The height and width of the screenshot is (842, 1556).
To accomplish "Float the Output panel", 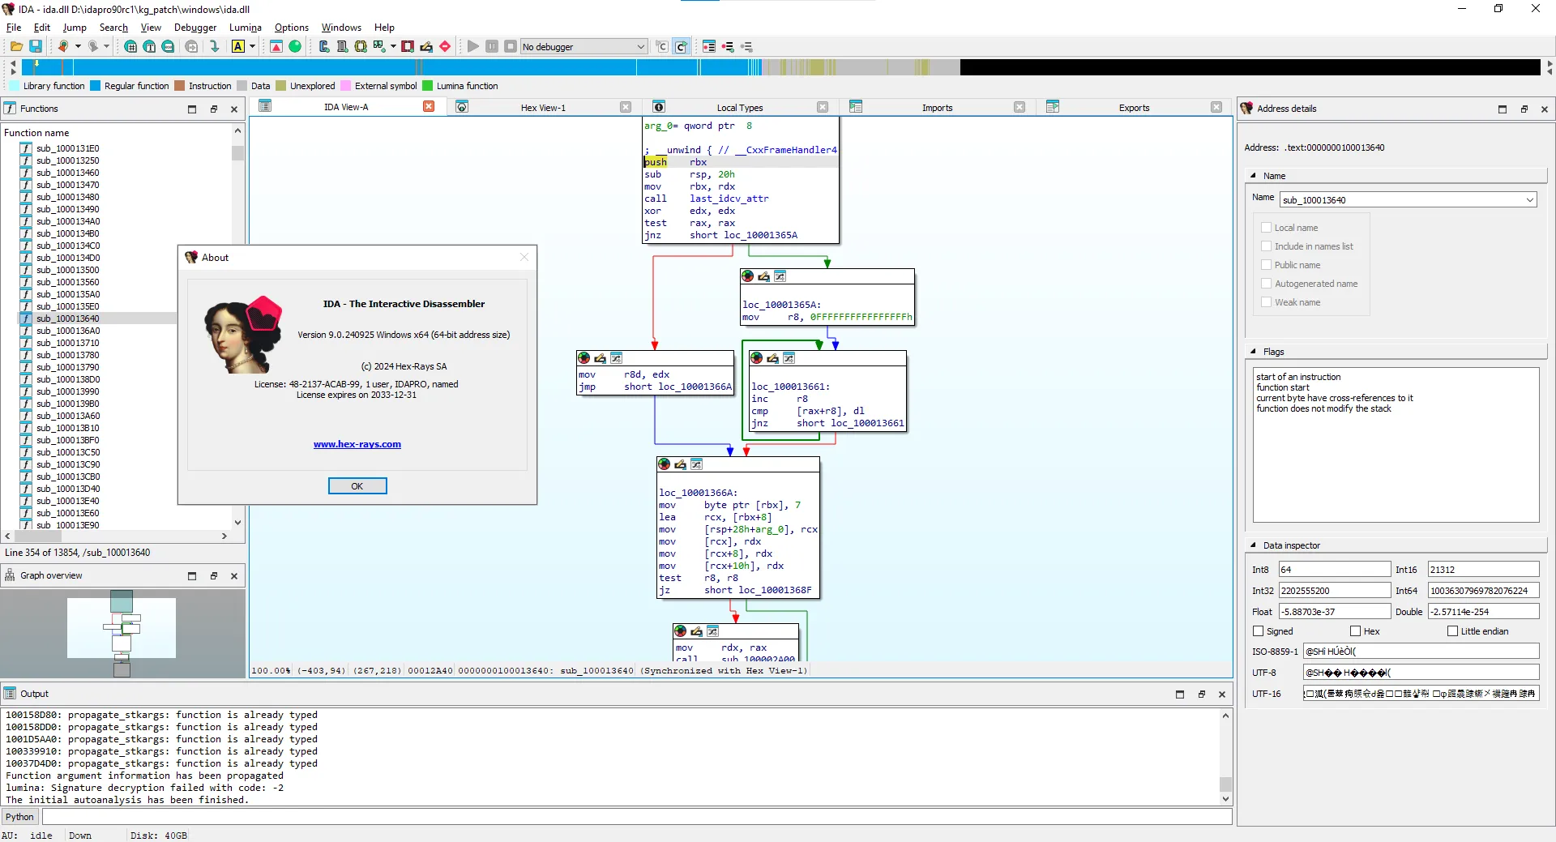I will 1201,695.
